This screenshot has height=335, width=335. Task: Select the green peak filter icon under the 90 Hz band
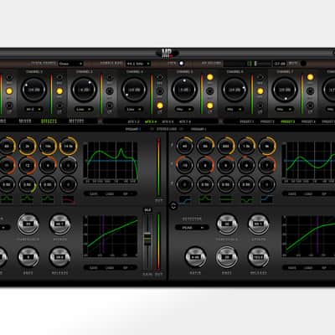coord(205,199)
